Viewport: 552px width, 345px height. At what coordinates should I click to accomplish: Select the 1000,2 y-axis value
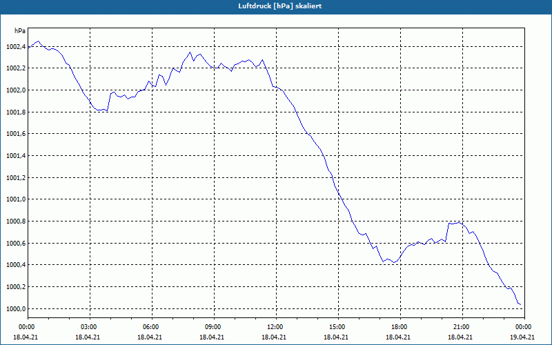[x=16, y=287]
